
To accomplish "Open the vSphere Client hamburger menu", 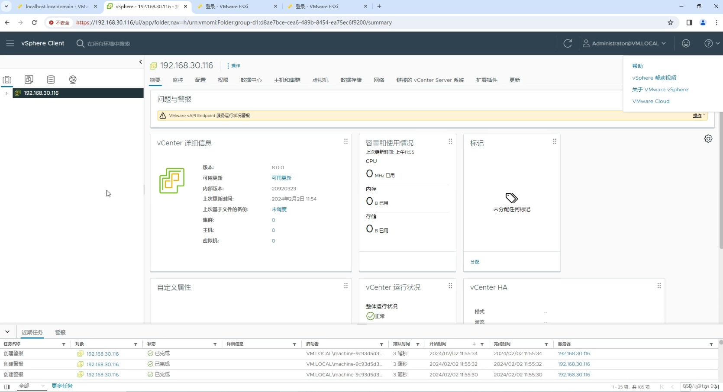I will click(x=10, y=43).
